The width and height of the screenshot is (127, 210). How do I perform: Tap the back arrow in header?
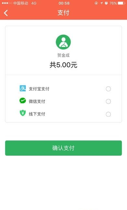click(x=6, y=13)
